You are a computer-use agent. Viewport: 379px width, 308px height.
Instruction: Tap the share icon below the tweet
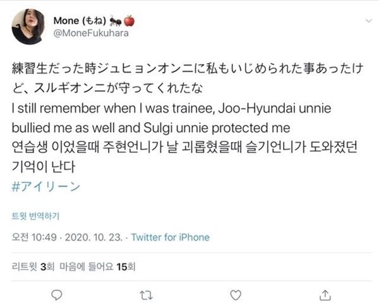pyautogui.click(x=325, y=294)
